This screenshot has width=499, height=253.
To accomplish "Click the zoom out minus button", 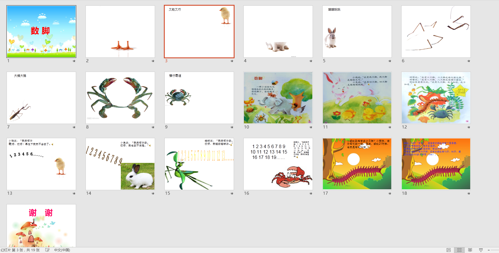I will [x=489, y=250].
